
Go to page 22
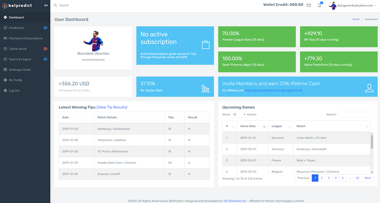[357, 178]
